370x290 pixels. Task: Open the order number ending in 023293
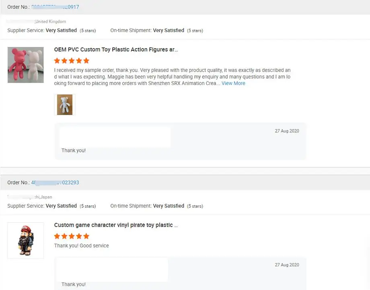pyautogui.click(x=55, y=183)
